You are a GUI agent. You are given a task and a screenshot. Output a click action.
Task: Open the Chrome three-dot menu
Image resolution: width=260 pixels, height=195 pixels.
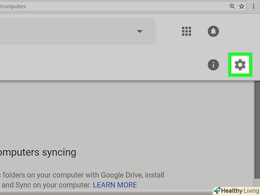click(x=254, y=6)
